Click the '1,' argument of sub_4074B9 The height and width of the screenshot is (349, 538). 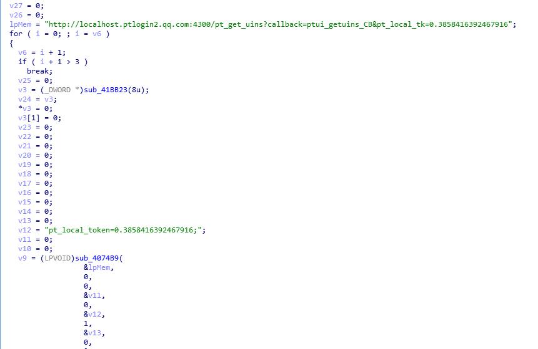88,323
